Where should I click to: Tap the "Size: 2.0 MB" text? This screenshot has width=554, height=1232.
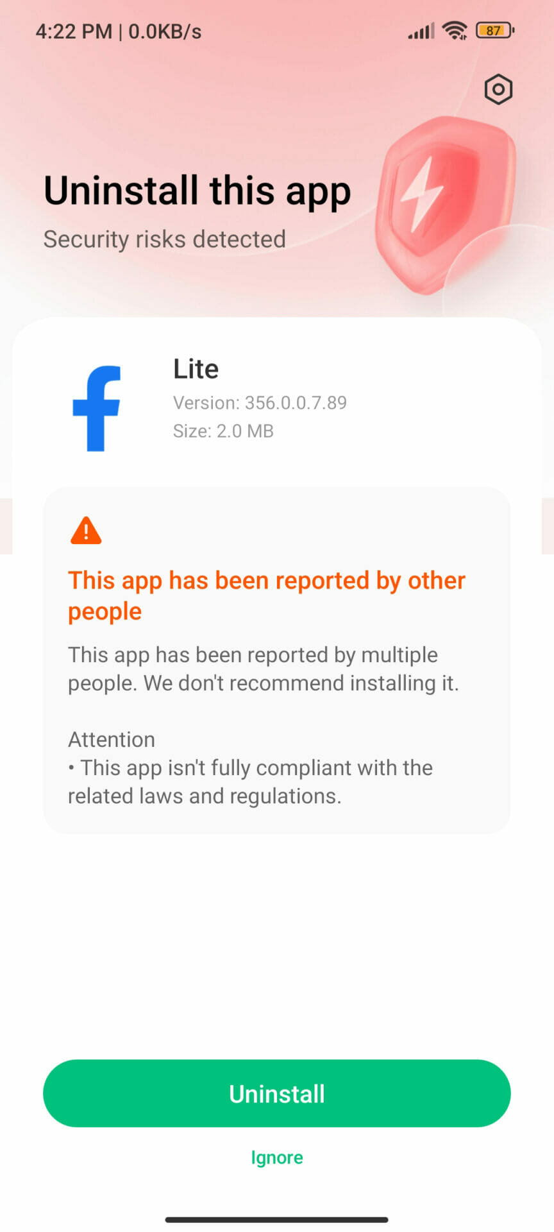(x=223, y=431)
